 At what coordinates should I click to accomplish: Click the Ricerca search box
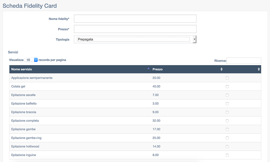(244, 61)
